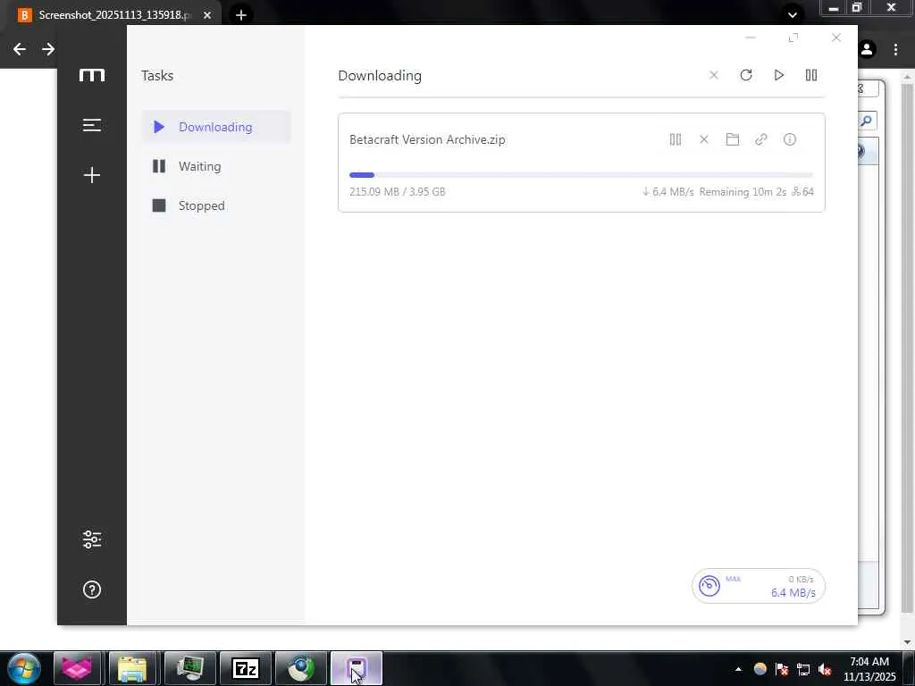Open the pink app in taskbar
This screenshot has width=915, height=686.
(77, 668)
